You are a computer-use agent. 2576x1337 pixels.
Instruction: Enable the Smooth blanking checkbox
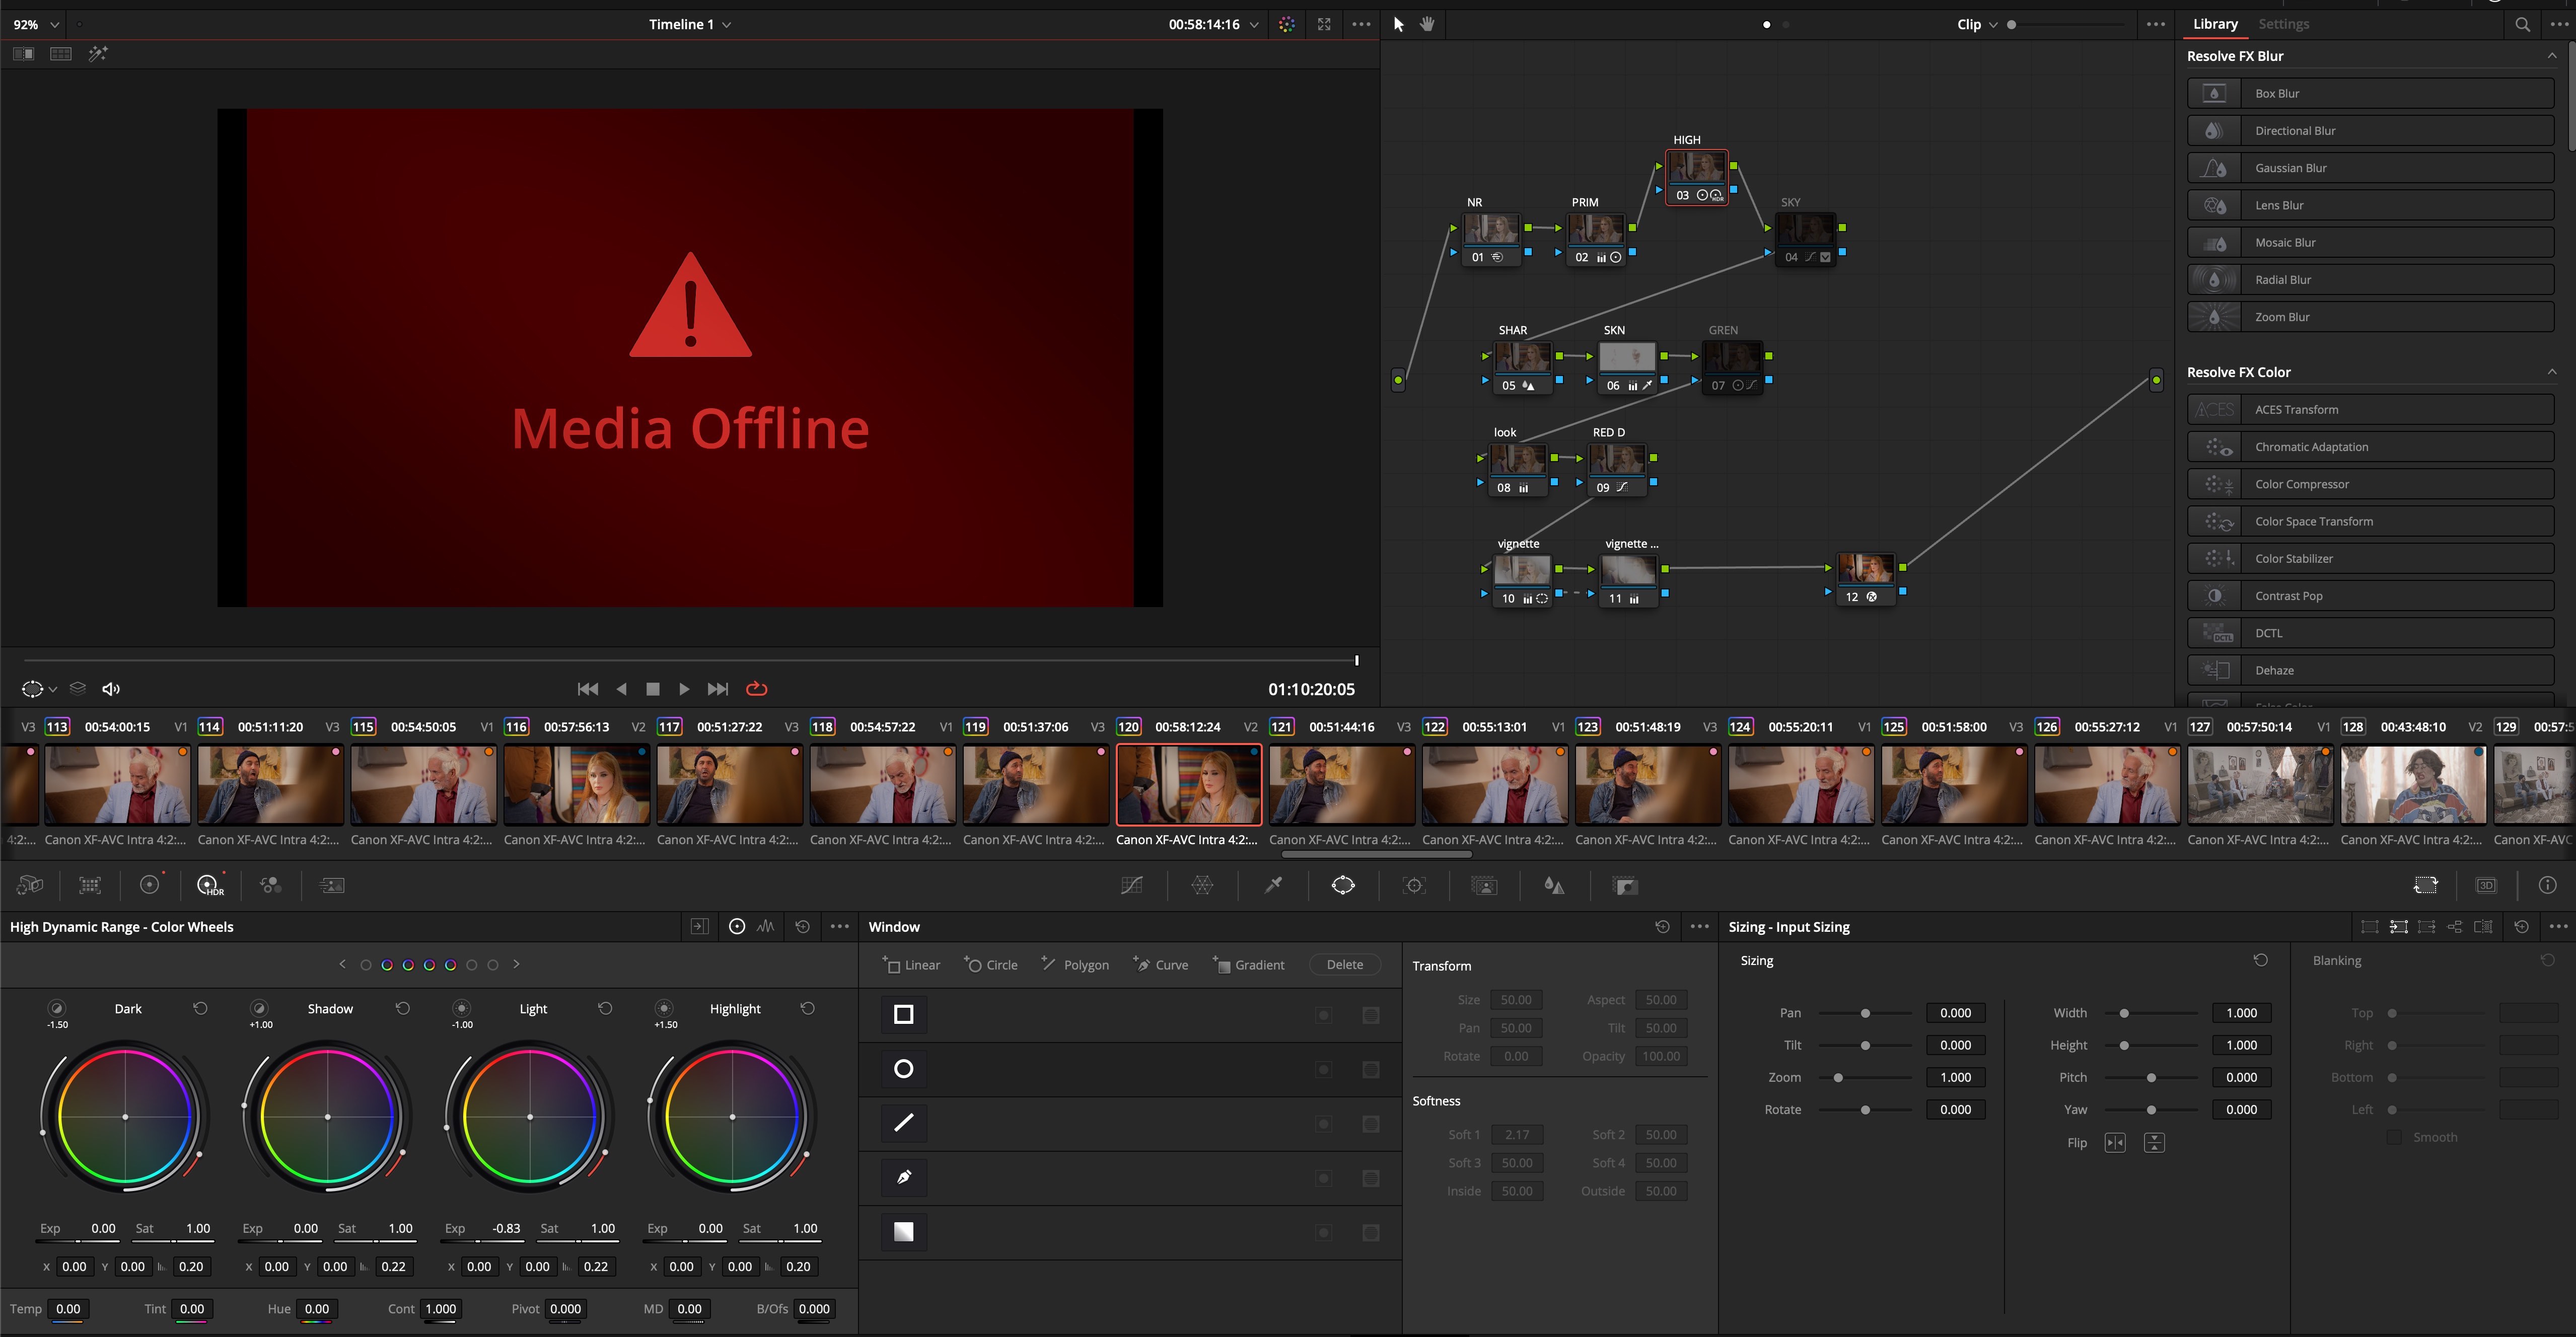(x=2393, y=1137)
